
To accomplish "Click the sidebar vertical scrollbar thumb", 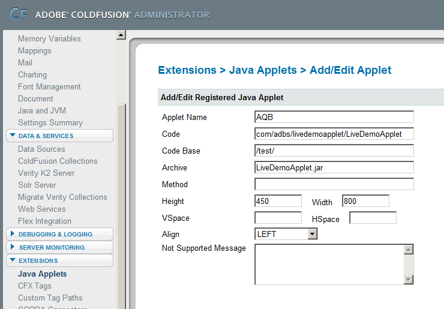I will coord(121,207).
